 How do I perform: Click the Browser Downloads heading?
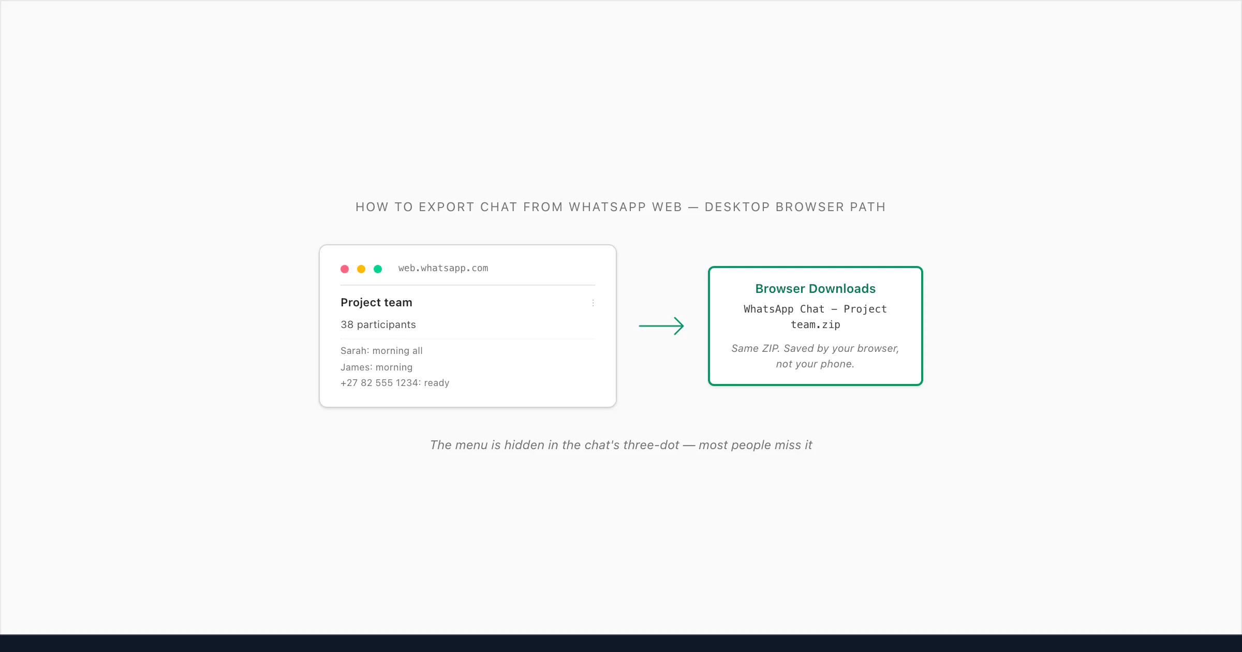(816, 289)
